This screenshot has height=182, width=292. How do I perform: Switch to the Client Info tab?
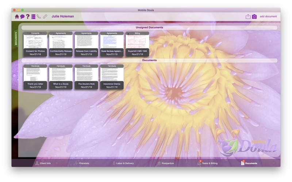tap(43, 163)
